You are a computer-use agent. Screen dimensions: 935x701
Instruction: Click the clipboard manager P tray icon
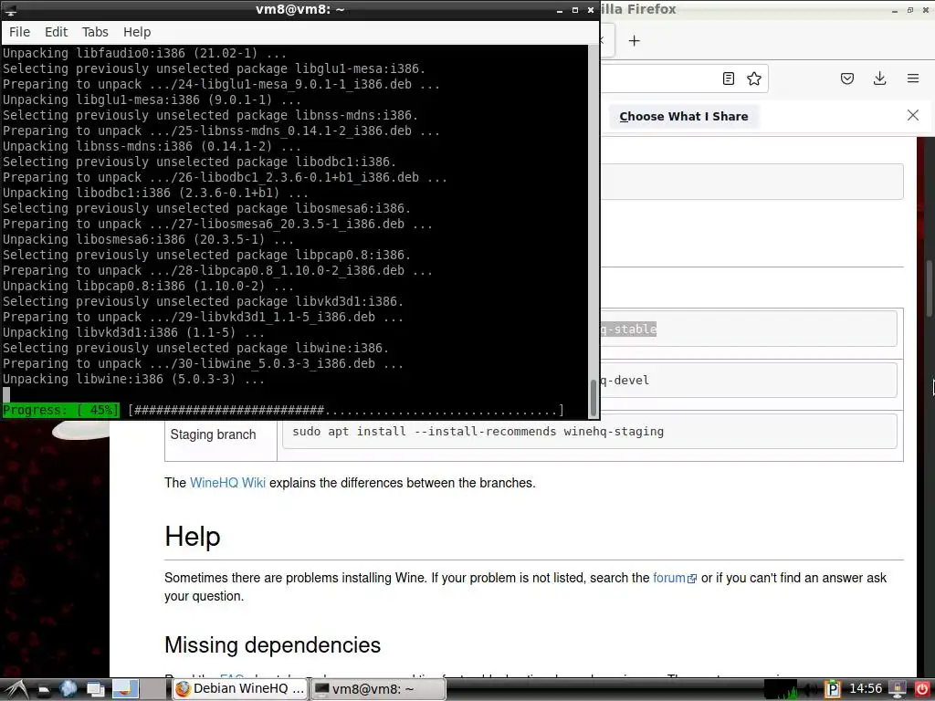tap(833, 690)
